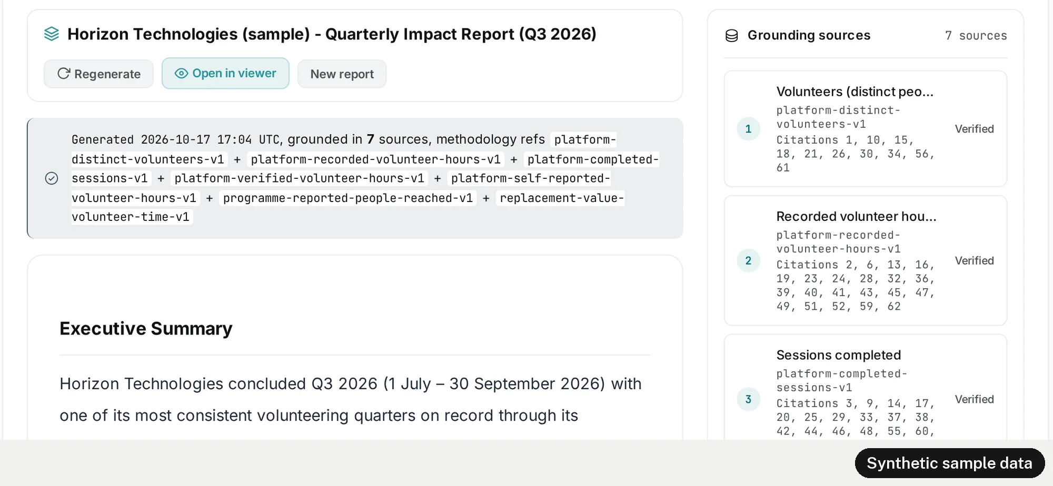Click the eye icon in Open in viewer
1053x486 pixels.
pos(181,74)
